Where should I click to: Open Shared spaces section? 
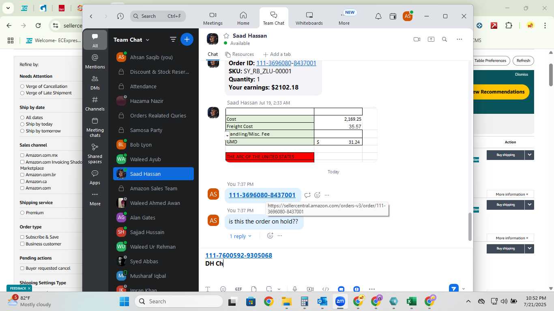[95, 153]
